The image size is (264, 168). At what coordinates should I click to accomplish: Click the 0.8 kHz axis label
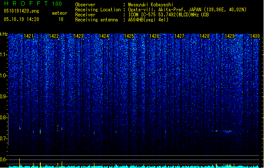point(4,118)
